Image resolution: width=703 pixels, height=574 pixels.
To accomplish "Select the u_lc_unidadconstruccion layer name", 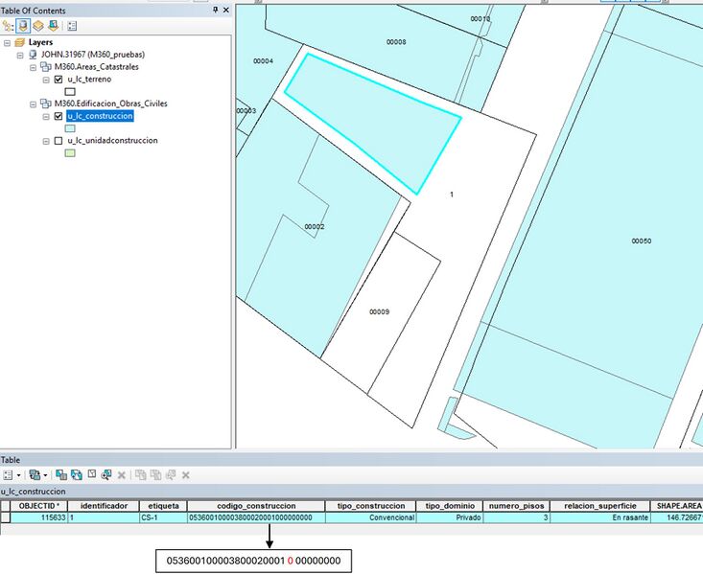I will tap(112, 141).
